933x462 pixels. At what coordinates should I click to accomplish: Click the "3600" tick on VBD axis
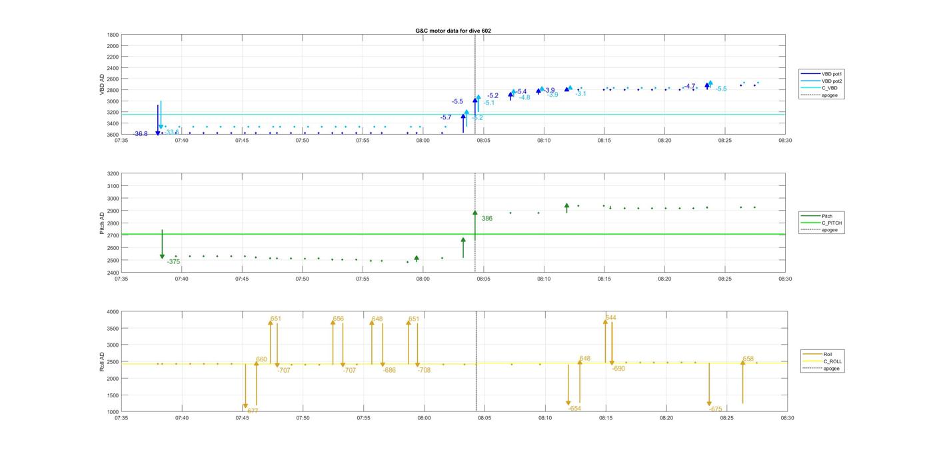pos(113,135)
